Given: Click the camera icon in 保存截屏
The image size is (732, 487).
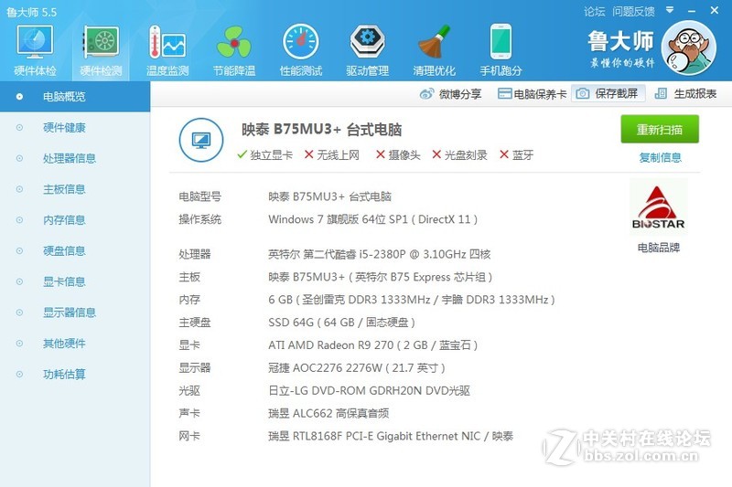Looking at the screenshot, I should coord(582,94).
